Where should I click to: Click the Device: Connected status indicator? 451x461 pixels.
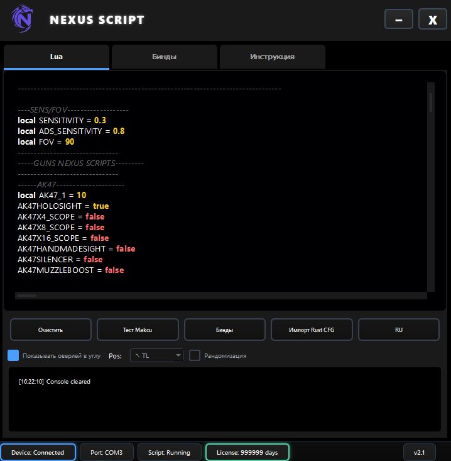[x=38, y=452]
